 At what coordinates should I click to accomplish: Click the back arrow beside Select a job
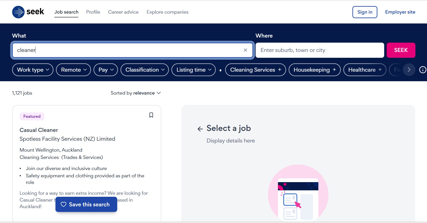tap(200, 129)
